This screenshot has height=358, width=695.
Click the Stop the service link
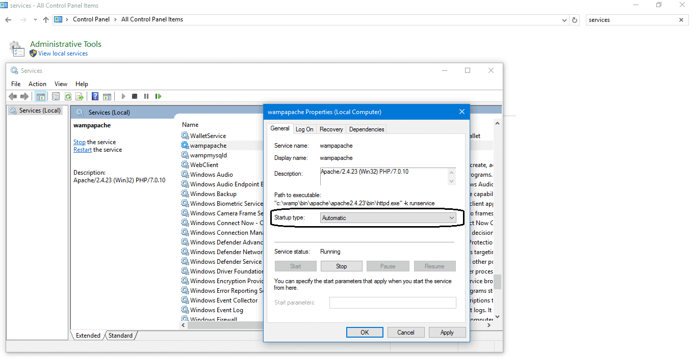pos(80,142)
